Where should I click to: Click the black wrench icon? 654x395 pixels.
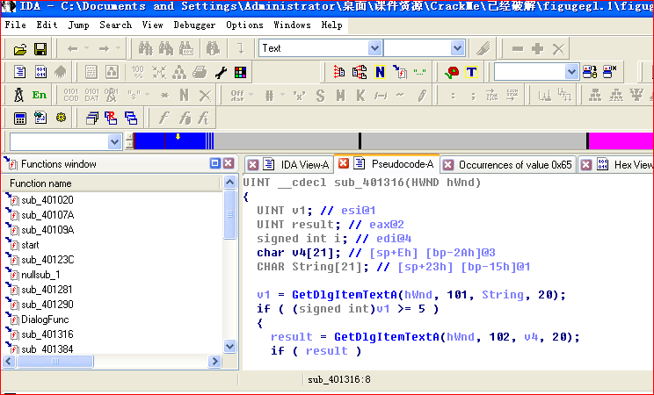tap(221, 73)
